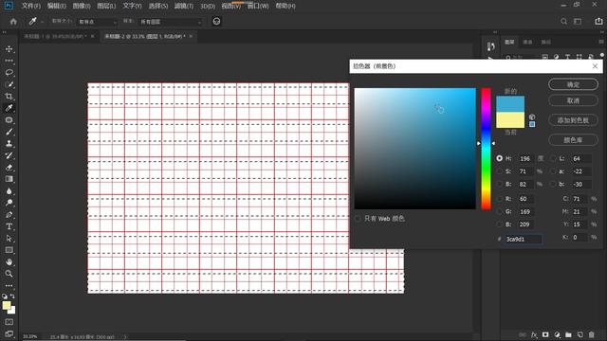The image size is (607, 341).
Task: Expand the eyedropper tool preset arrow
Action: (42, 22)
